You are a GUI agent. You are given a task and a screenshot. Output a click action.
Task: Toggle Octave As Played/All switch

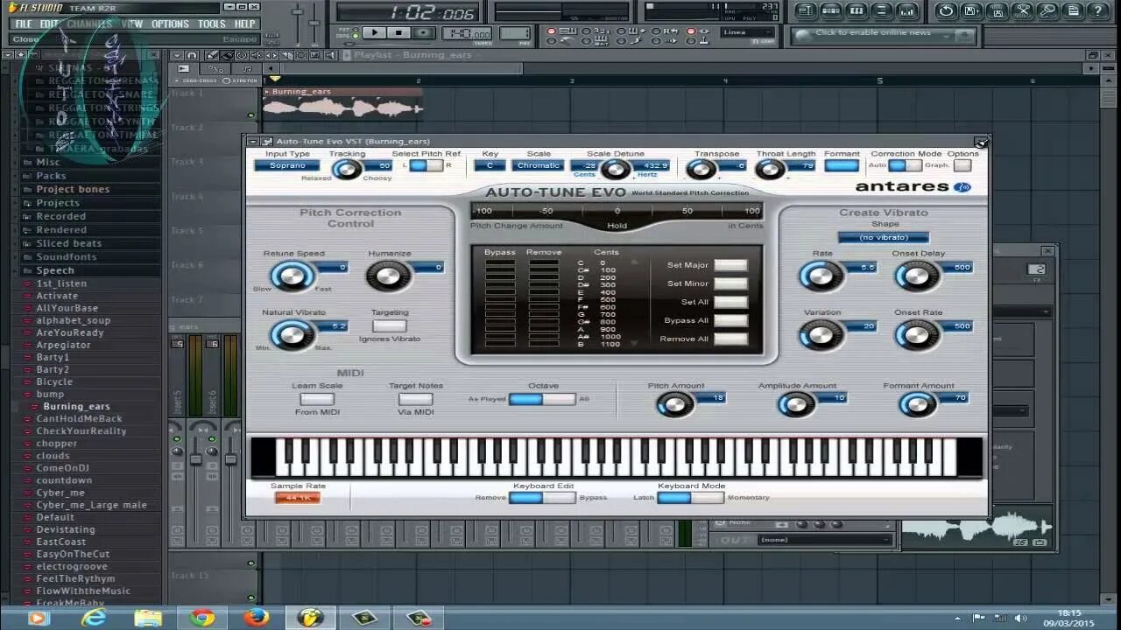542,399
